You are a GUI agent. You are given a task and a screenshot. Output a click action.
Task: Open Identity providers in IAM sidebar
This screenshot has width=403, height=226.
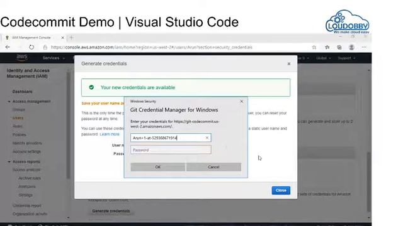27,143
